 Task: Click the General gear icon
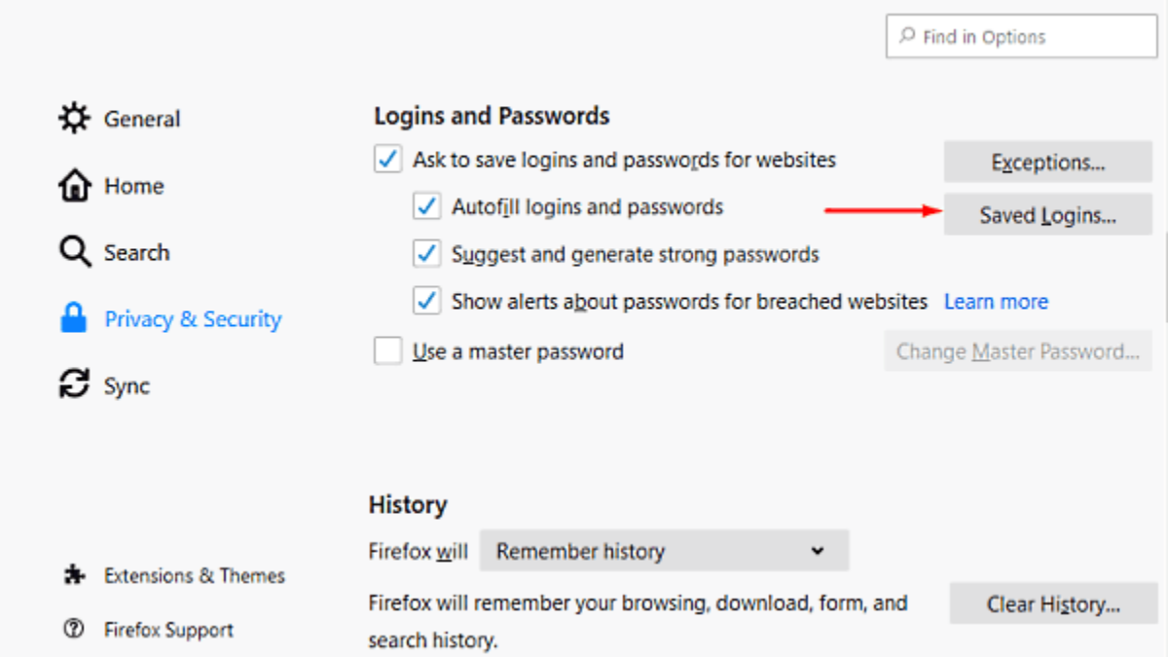(74, 119)
